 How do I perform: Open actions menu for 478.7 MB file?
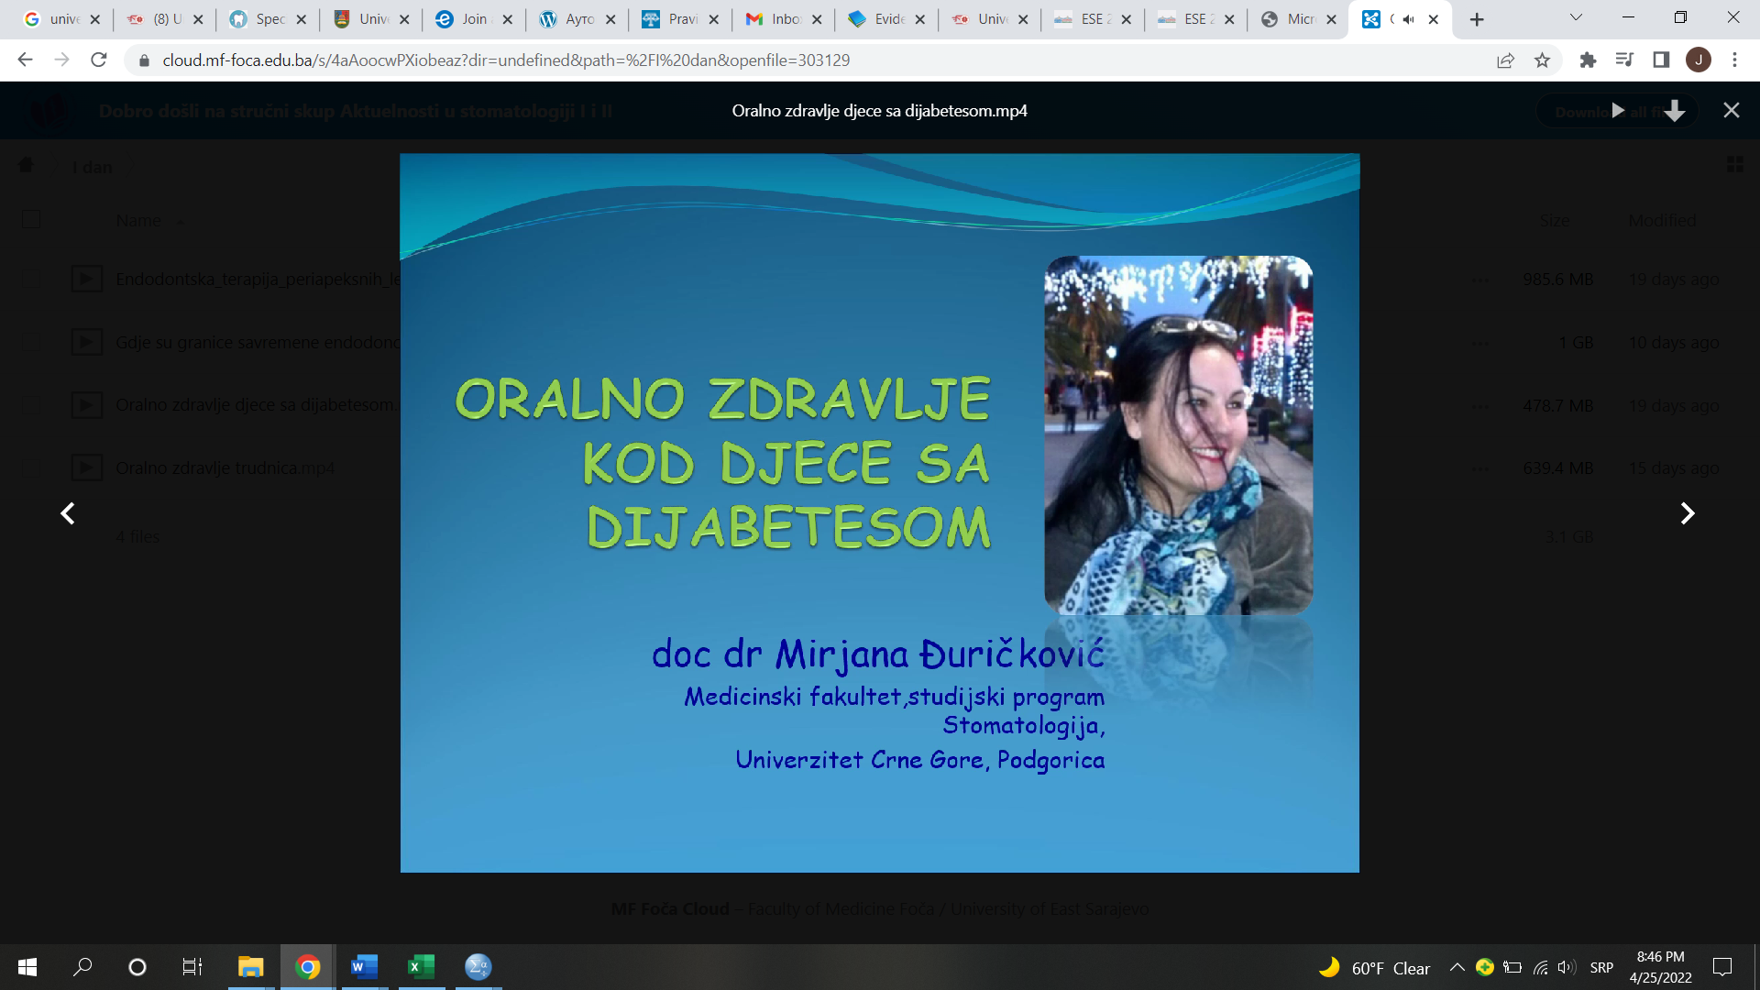click(1480, 406)
